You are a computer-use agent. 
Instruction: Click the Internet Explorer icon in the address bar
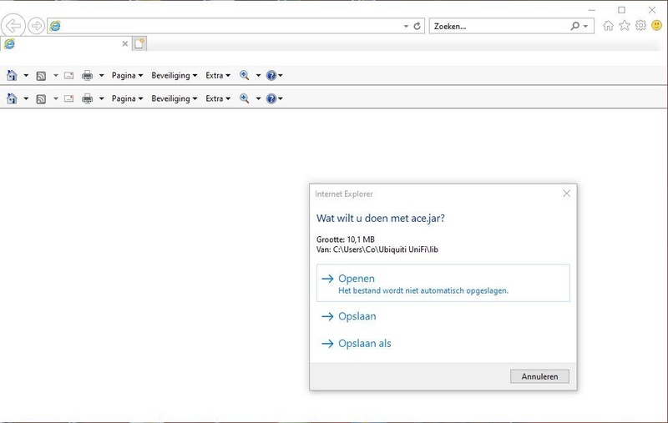tap(55, 26)
